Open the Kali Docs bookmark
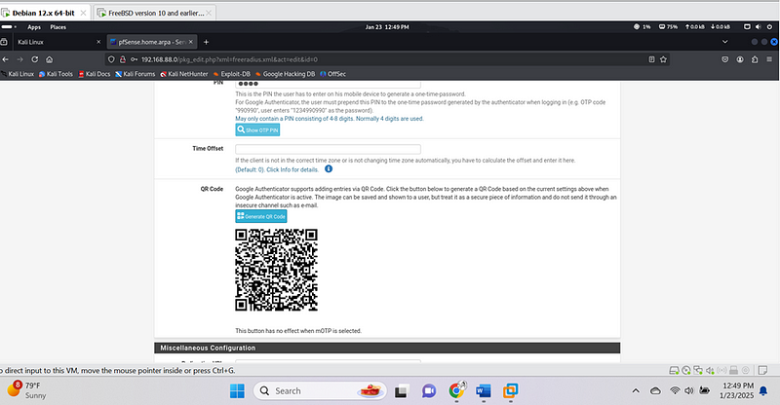 [94, 74]
